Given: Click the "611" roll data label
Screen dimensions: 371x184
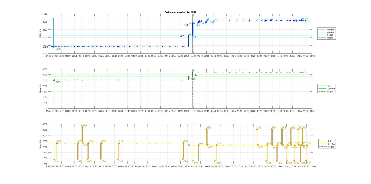Looking at the screenshot, I should [x=121, y=141].
